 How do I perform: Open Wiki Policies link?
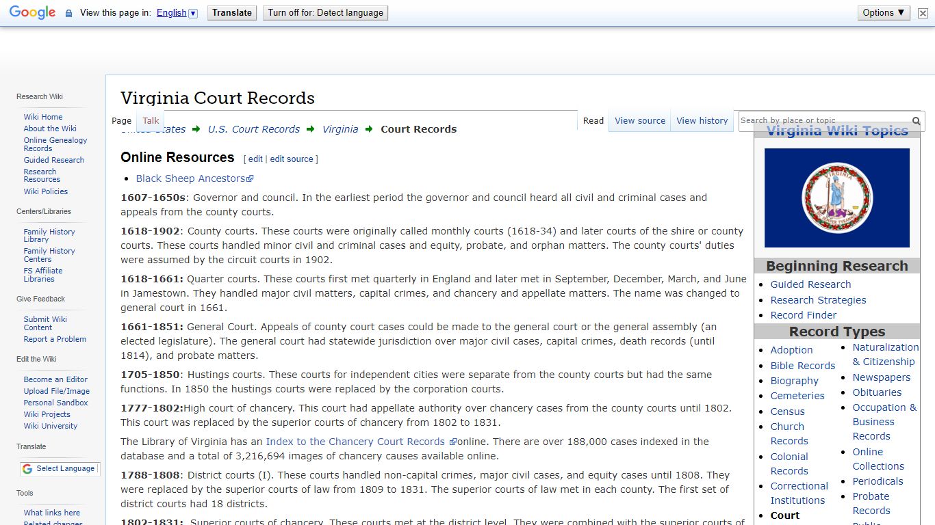46,191
